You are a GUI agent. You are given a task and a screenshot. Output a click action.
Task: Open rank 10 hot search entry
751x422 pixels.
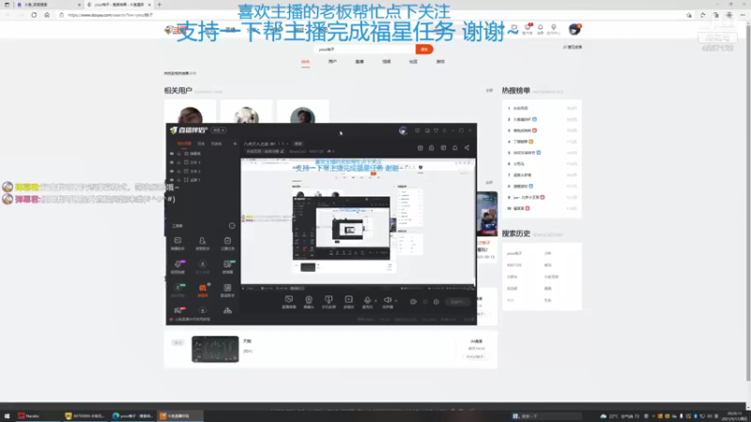542,208
